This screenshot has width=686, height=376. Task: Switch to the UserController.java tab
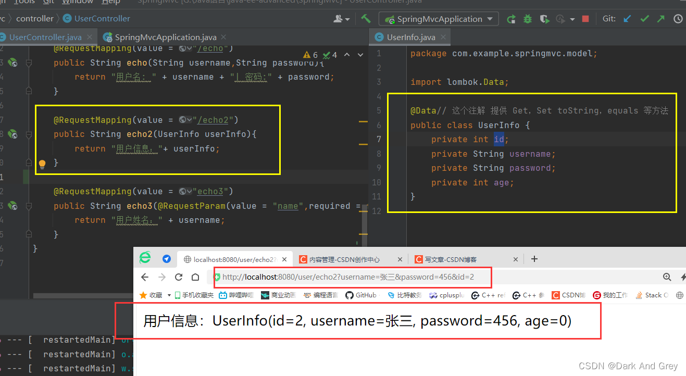point(45,37)
